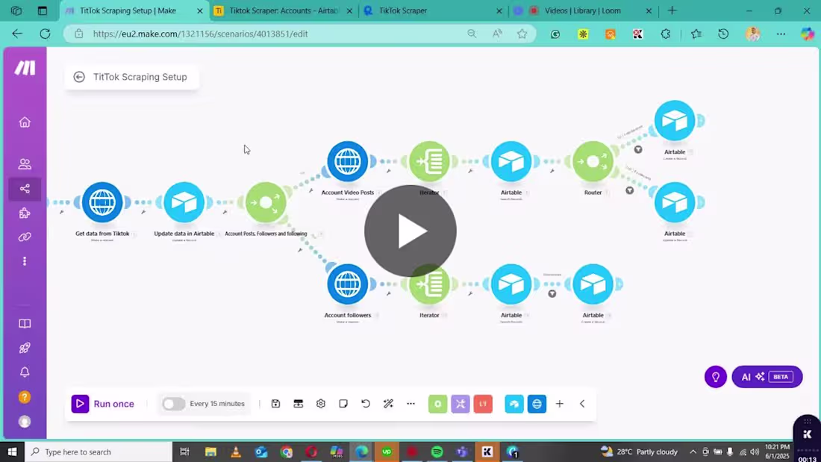Viewport: 821px width, 462px height.
Task: Open the Team icon in Make sidebar
Action: [25, 164]
